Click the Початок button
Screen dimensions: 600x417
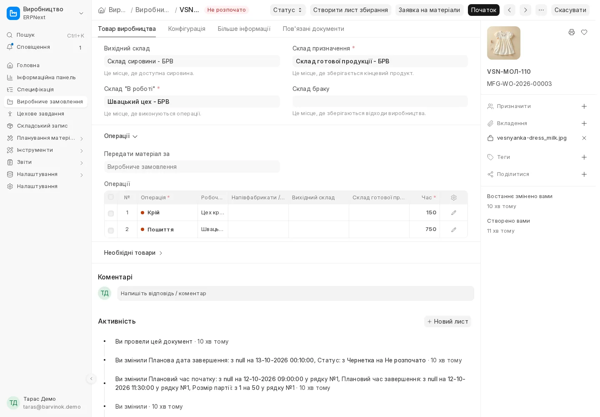tap(484, 10)
